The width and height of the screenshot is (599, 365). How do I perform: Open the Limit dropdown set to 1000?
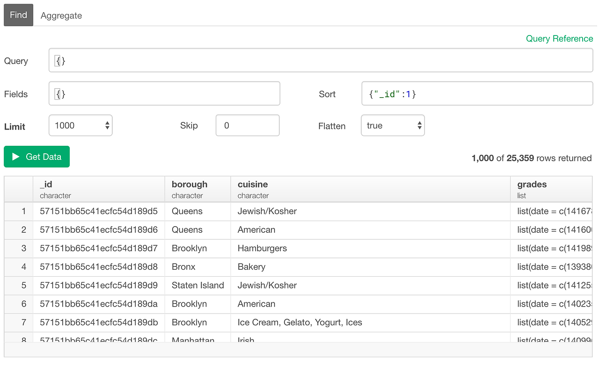click(x=80, y=125)
